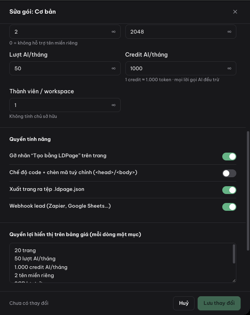The height and width of the screenshot is (315, 250).
Task: Click the dialog's vertical scrollbar
Action: coord(248,191)
